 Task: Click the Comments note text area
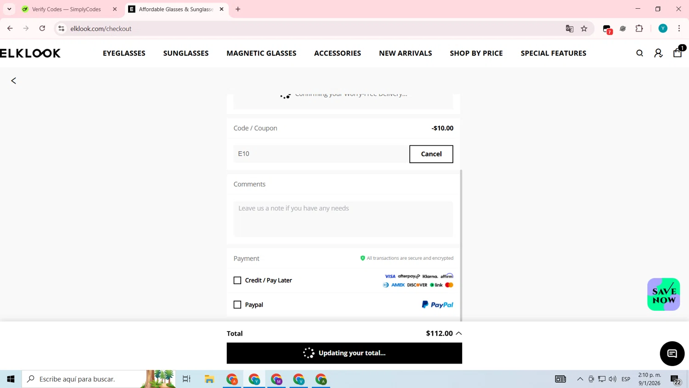[343, 219]
